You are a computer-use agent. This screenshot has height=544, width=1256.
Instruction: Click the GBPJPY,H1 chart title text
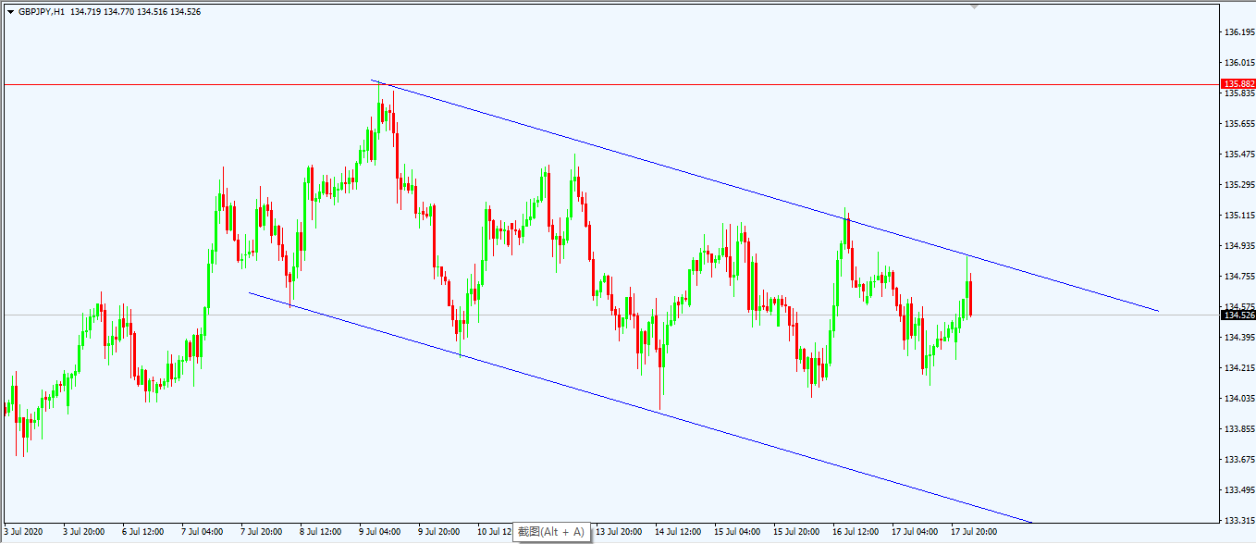42,12
